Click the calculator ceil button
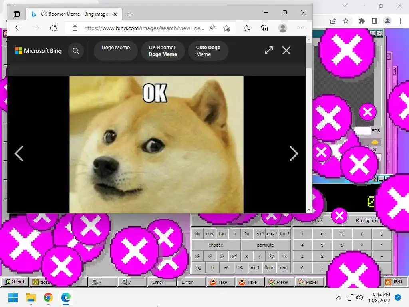 coord(283,267)
